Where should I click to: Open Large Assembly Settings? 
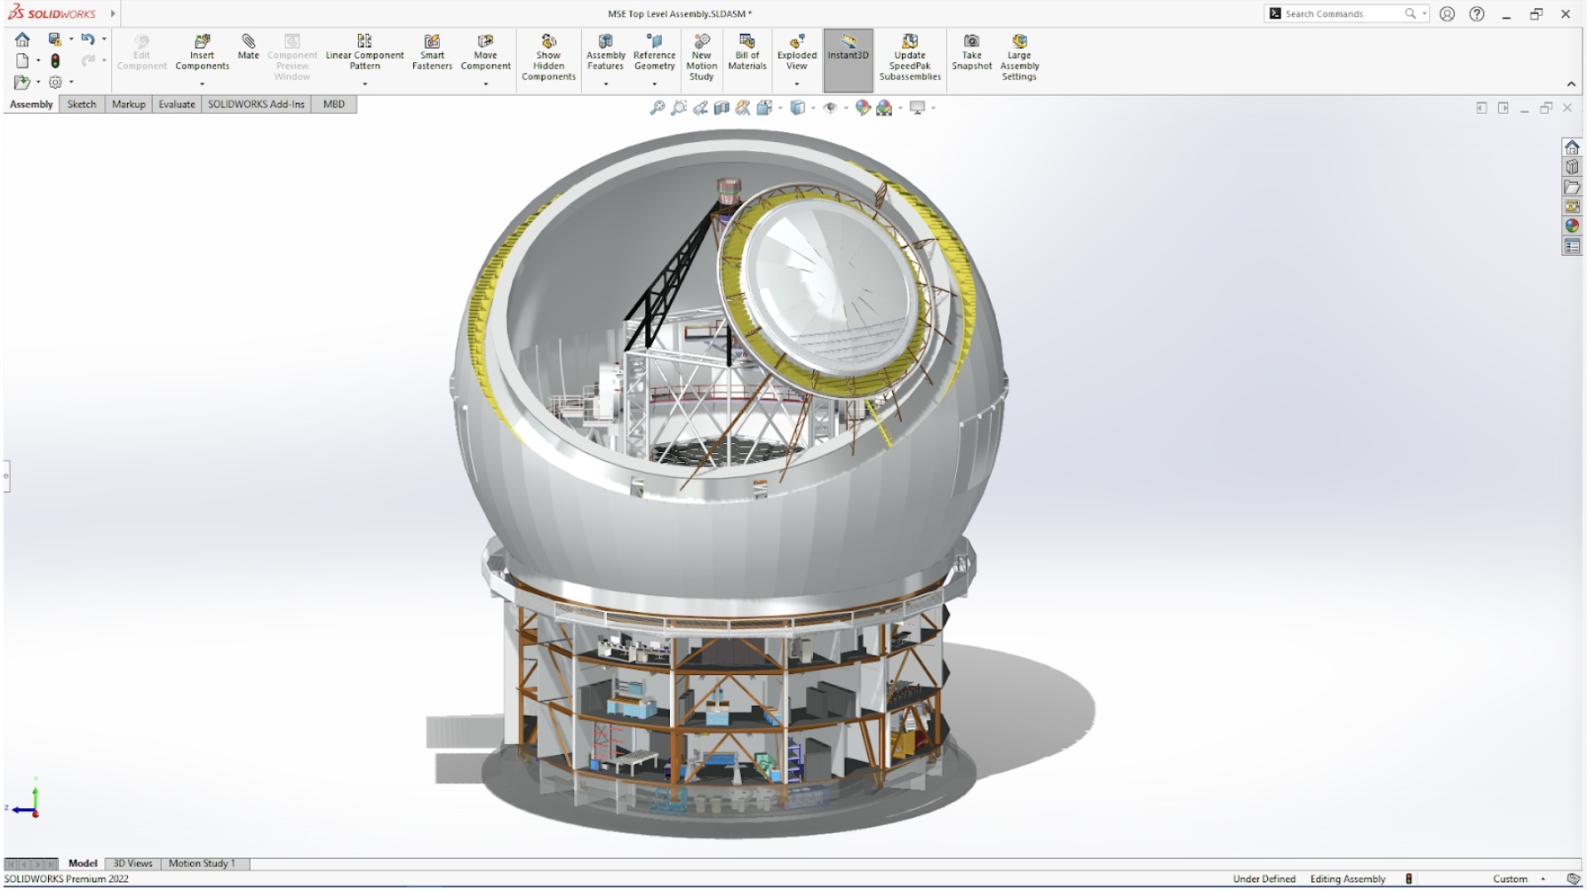(x=1018, y=53)
